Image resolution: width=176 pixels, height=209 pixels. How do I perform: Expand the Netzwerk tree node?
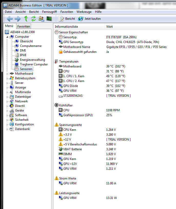coord(7,102)
